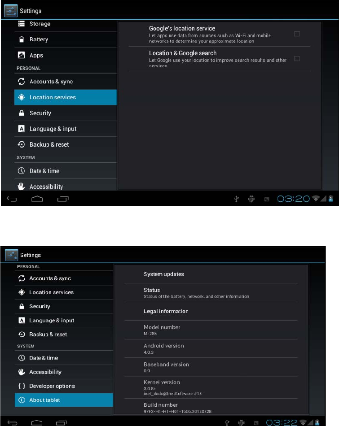Click Security lock icon in top screenshot

pos(21,113)
